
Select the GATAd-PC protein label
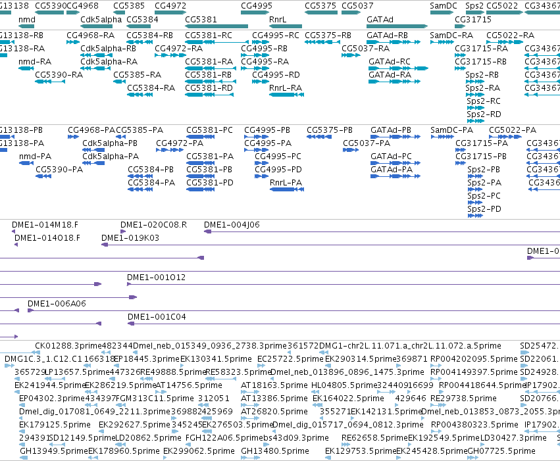click(391, 157)
